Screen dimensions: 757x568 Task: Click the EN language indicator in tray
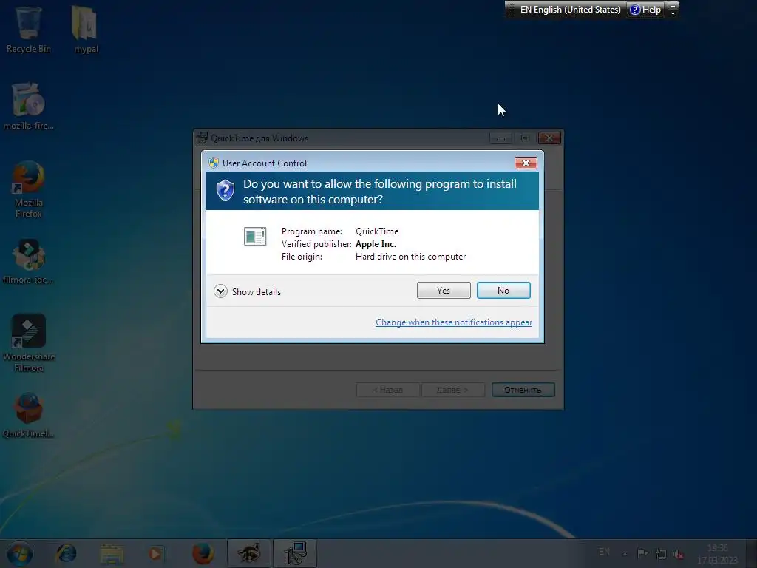[x=604, y=552]
